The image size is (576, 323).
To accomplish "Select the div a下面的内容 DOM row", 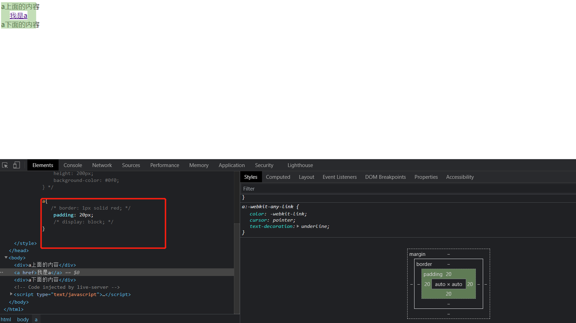I will (45, 280).
